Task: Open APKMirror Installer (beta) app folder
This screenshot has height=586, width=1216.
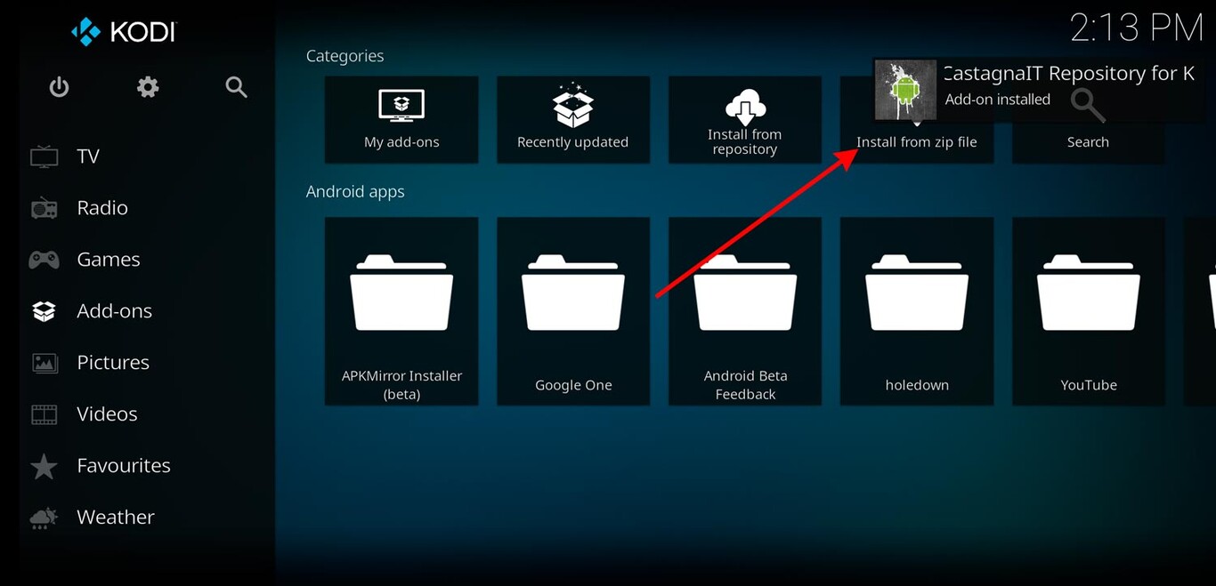Action: (401, 311)
